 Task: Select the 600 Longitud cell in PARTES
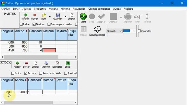[x=8, y=42]
